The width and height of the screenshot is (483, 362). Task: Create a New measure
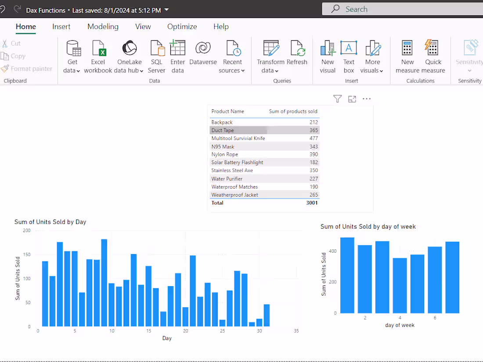[407, 55]
